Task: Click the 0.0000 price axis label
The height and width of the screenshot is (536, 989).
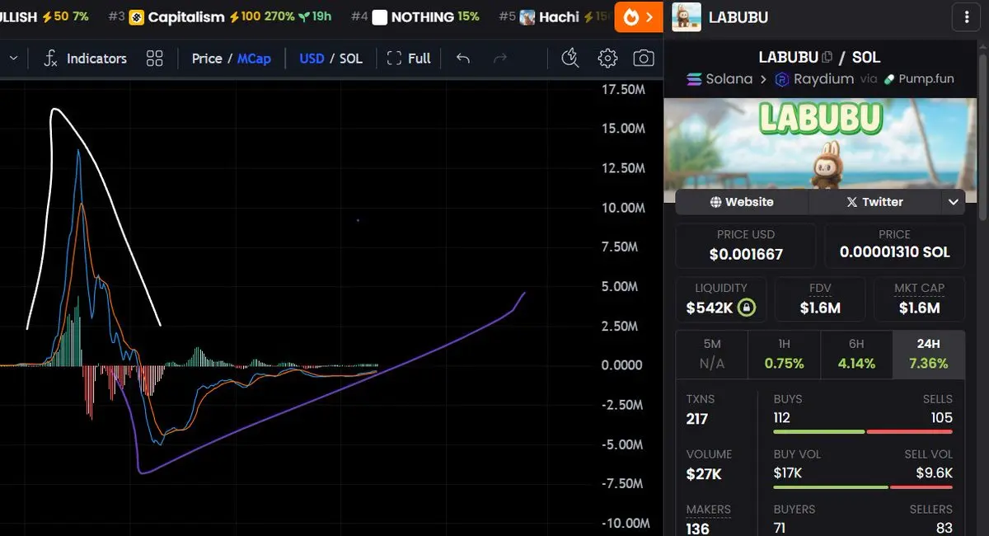Action: [x=623, y=365]
